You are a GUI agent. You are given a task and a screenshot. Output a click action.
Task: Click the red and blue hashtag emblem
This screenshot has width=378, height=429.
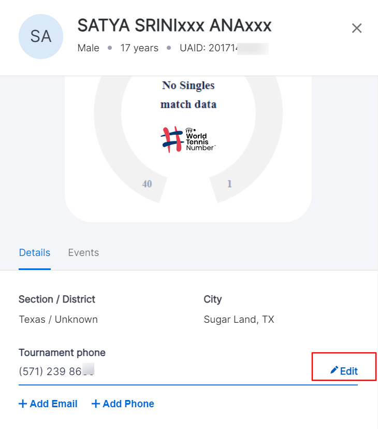[x=172, y=139]
